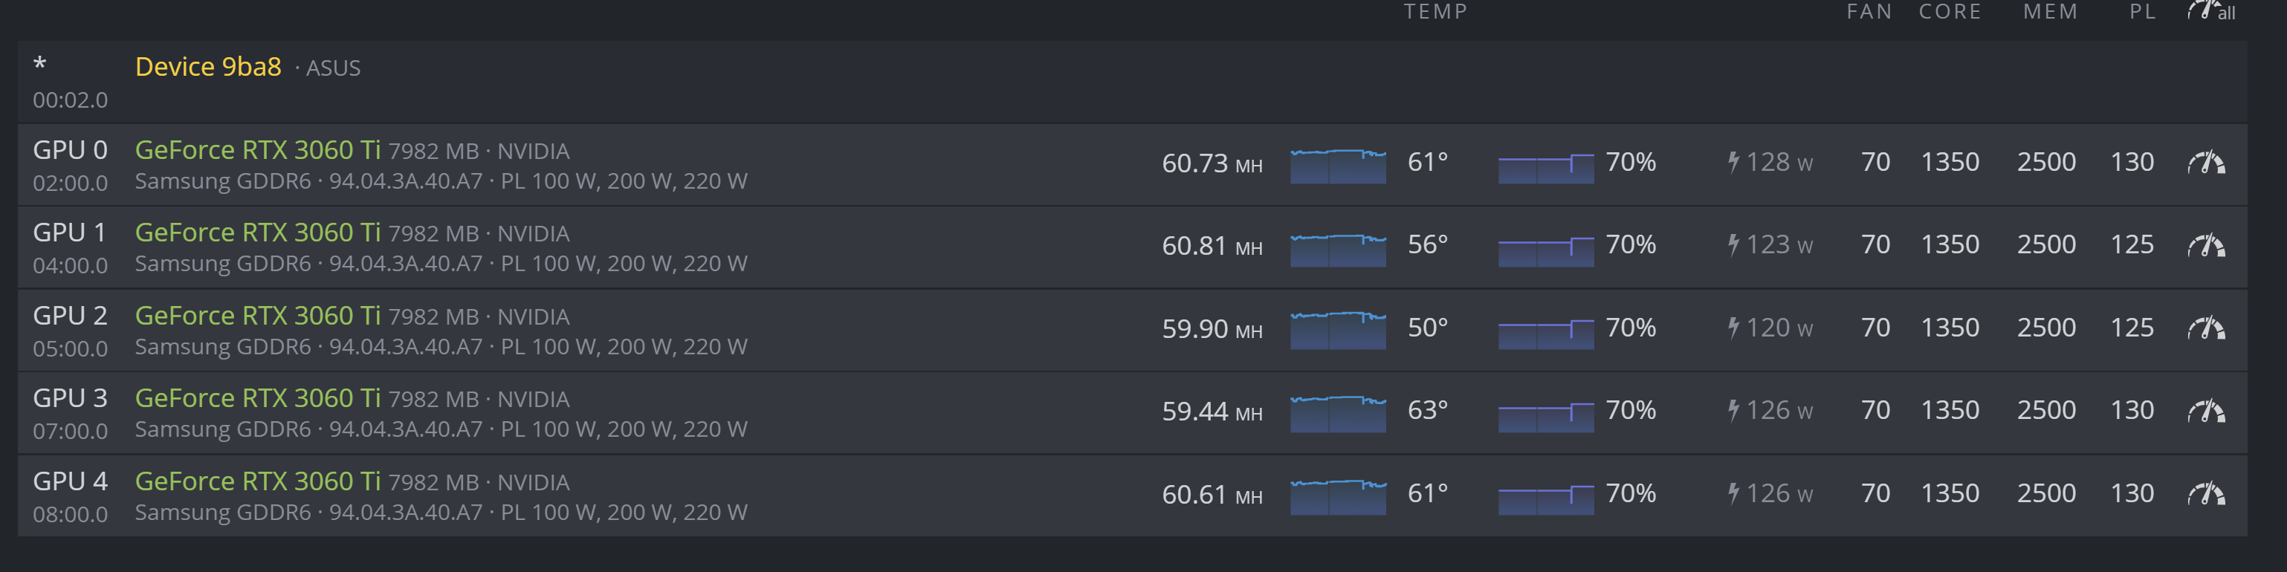Click the GPU 4 GeForce RTX 3060 Ti name
The image size is (2287, 572).
[257, 481]
